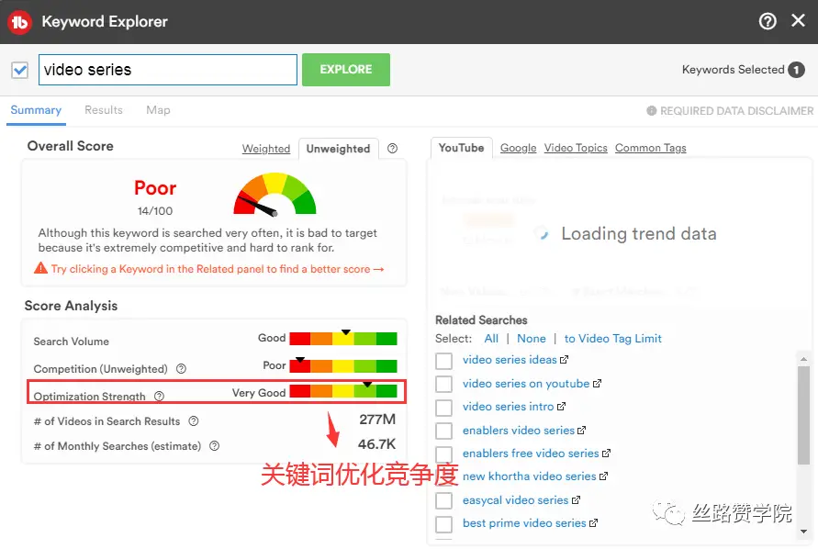Click the 46.7K monthly searches value
The image size is (818, 549).
tap(376, 444)
